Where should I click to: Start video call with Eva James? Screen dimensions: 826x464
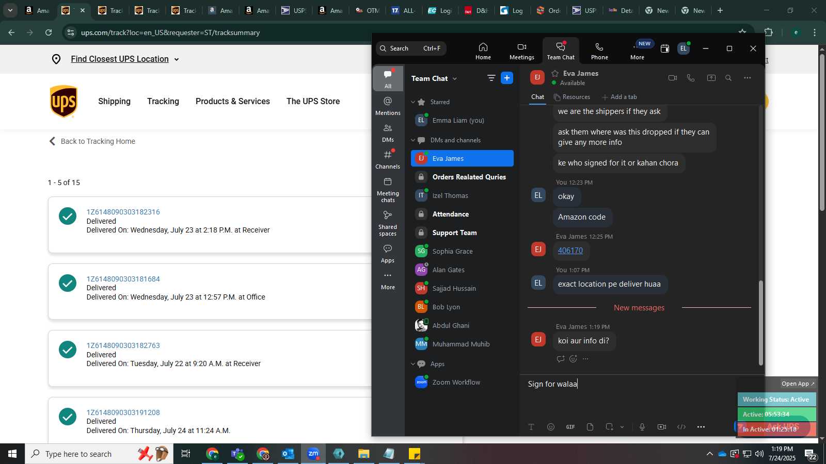(x=672, y=78)
